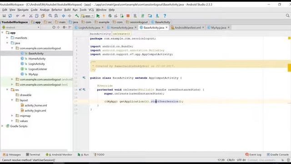
Task: Click the Project Structure icon
Action: pos(150,16)
